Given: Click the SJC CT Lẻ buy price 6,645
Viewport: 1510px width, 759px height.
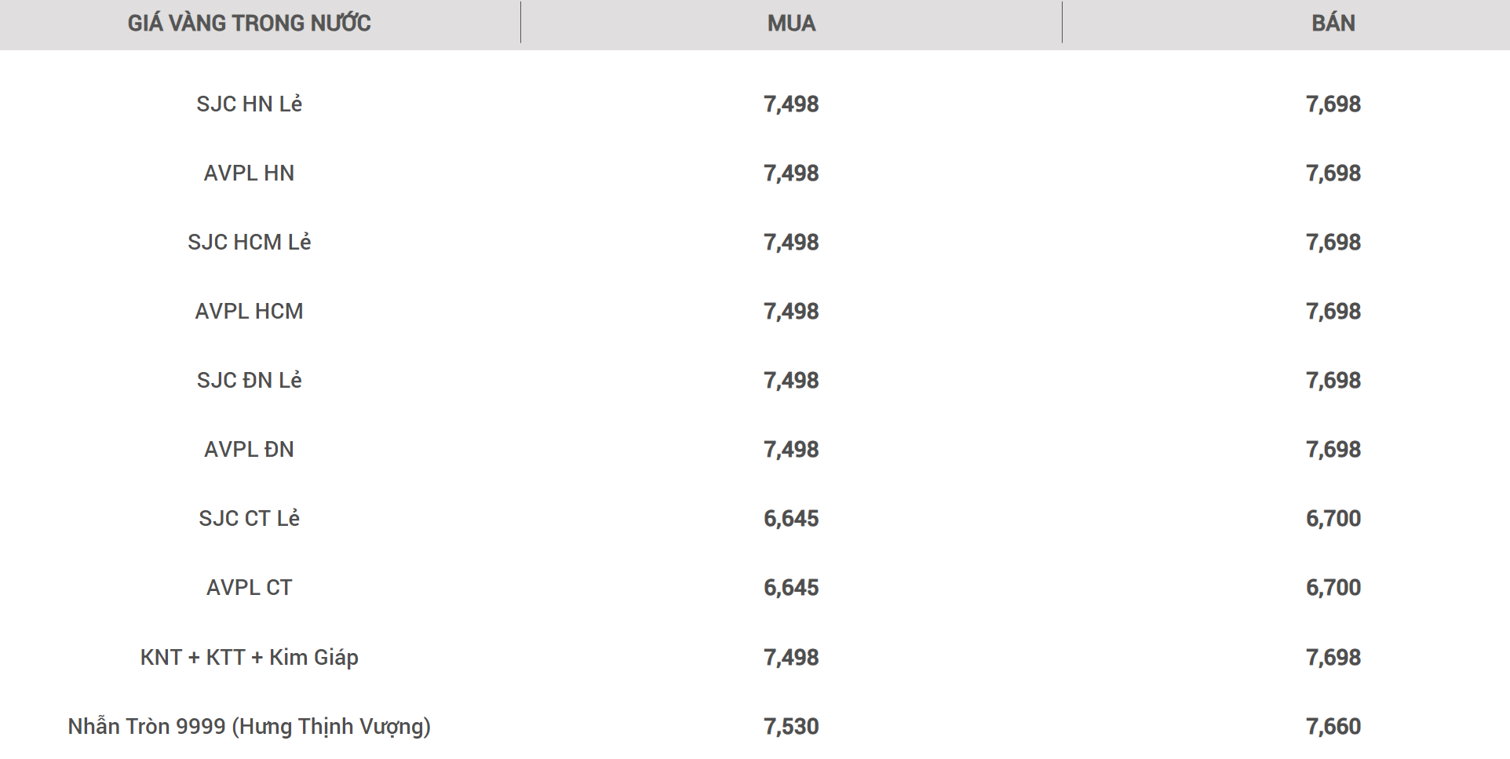Looking at the screenshot, I should [x=791, y=518].
